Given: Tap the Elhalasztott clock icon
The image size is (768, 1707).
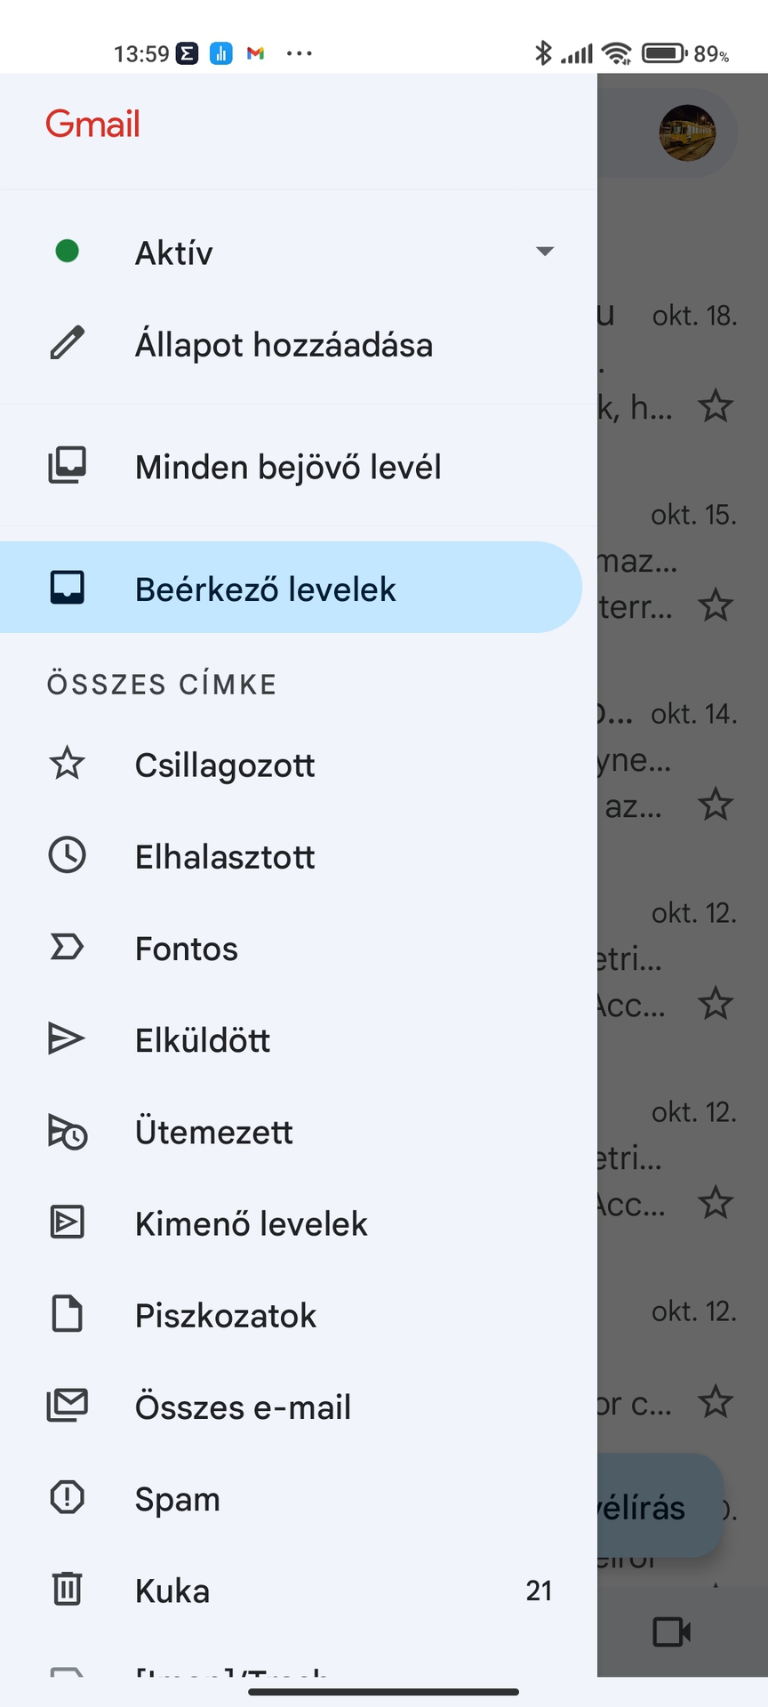Looking at the screenshot, I should (67, 855).
